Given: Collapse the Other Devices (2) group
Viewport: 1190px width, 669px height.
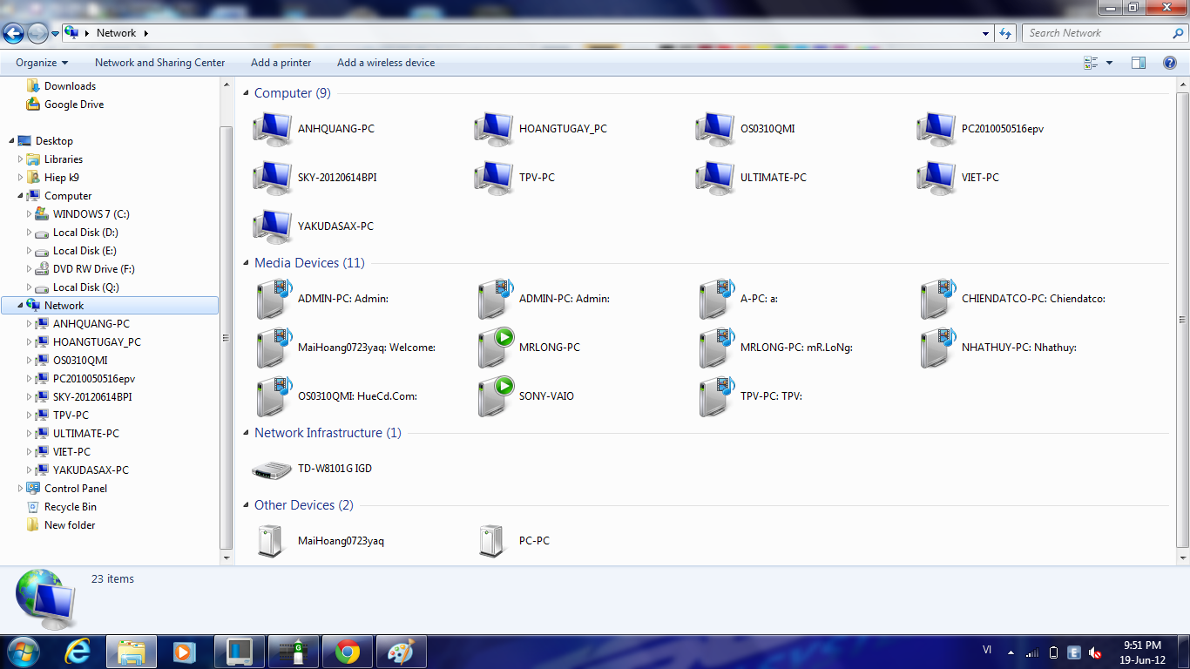Looking at the screenshot, I should [x=247, y=505].
